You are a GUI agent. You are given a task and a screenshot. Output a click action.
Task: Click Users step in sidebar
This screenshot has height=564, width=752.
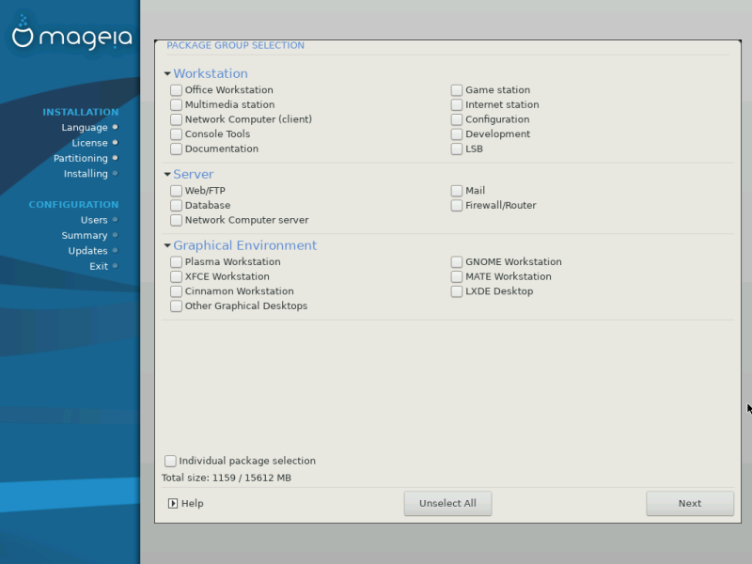[x=94, y=220]
